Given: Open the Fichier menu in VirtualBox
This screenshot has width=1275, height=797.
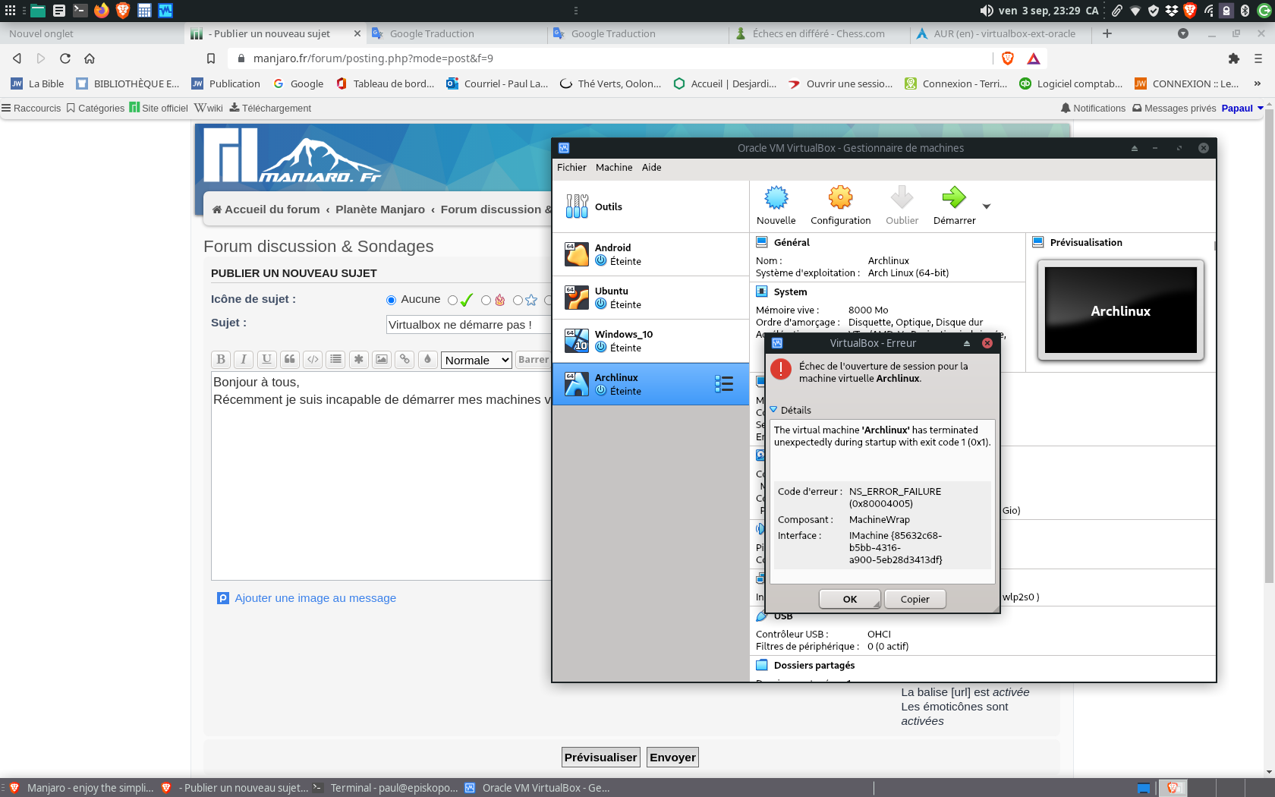Looking at the screenshot, I should click(571, 168).
